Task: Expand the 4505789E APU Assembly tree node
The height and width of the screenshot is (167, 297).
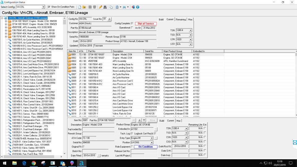Action: pyautogui.click(x=6, y=27)
